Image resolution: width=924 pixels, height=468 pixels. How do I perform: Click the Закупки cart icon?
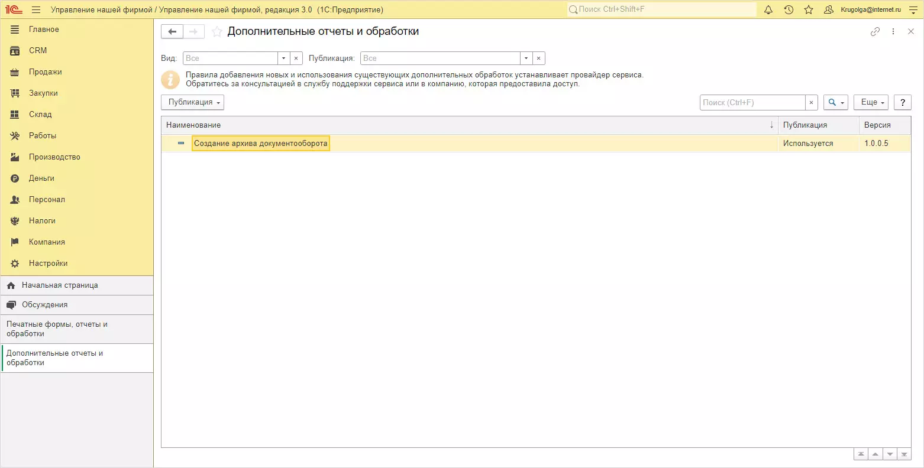pyautogui.click(x=15, y=93)
